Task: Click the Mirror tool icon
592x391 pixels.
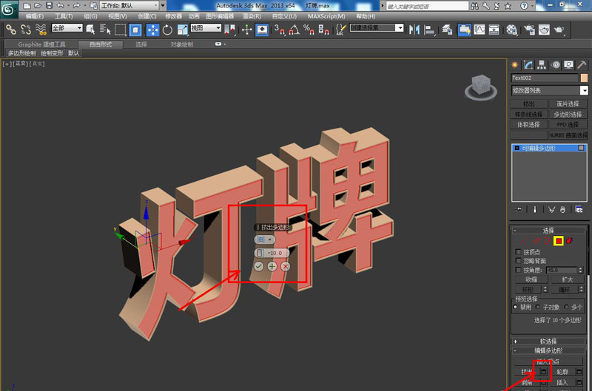Action: click(414, 30)
